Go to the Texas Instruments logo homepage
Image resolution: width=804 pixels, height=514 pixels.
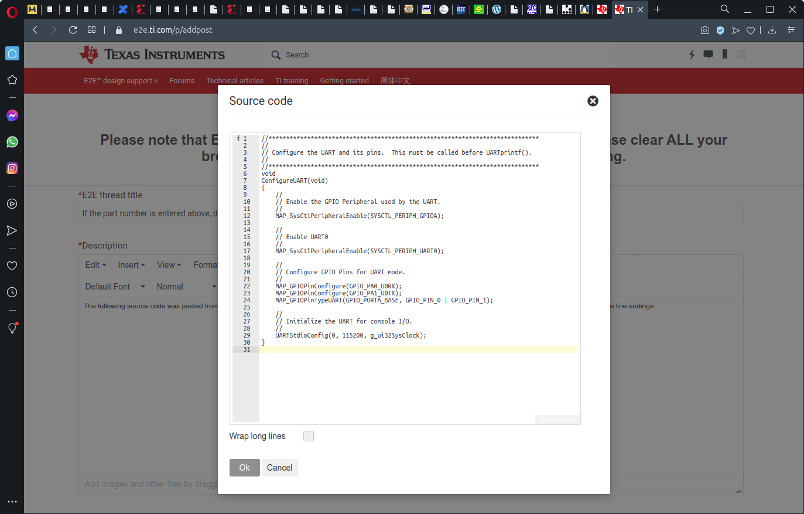[x=152, y=55]
